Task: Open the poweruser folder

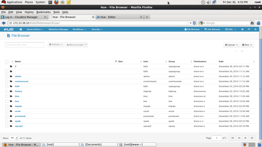Action: (x=20, y=116)
